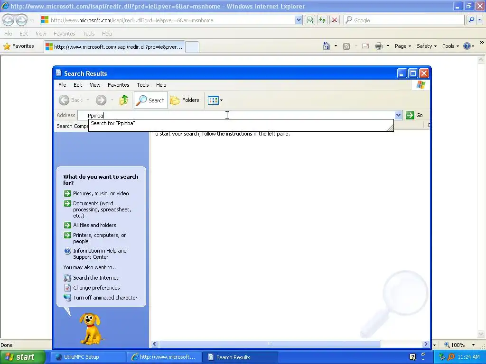The width and height of the screenshot is (486, 364).
Task: Switch to UtiluMFC Setup taskbar item
Action: tap(87, 357)
